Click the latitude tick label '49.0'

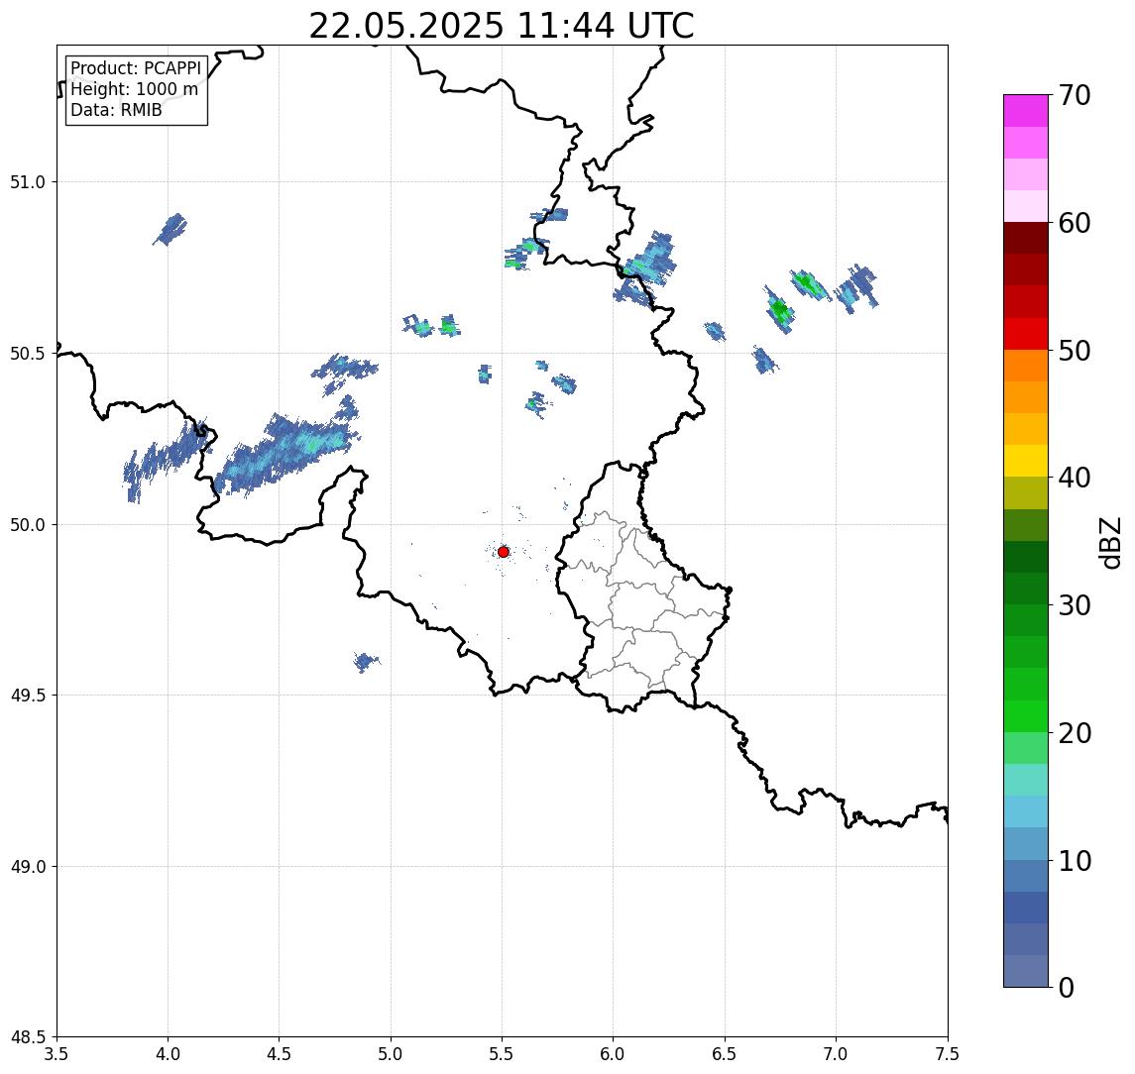click(28, 866)
